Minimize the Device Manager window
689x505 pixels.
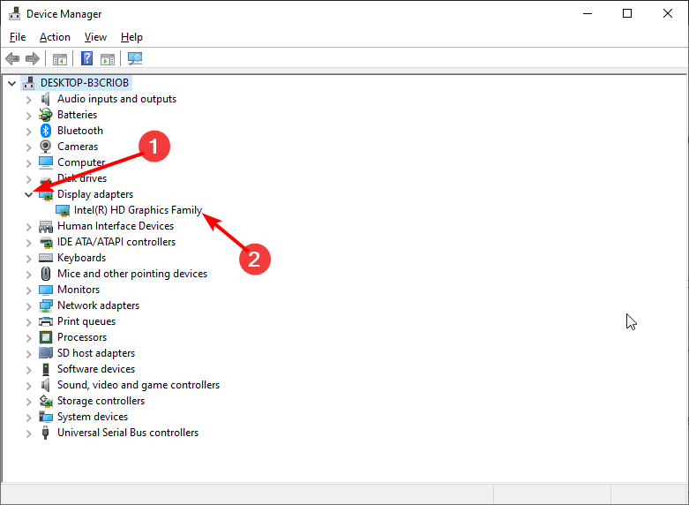coord(588,13)
